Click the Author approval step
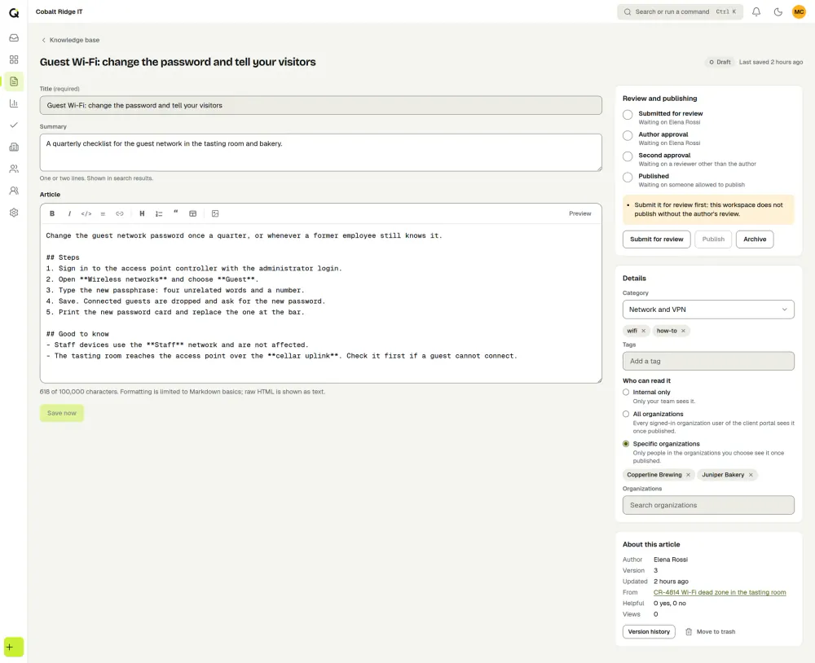 (x=663, y=134)
